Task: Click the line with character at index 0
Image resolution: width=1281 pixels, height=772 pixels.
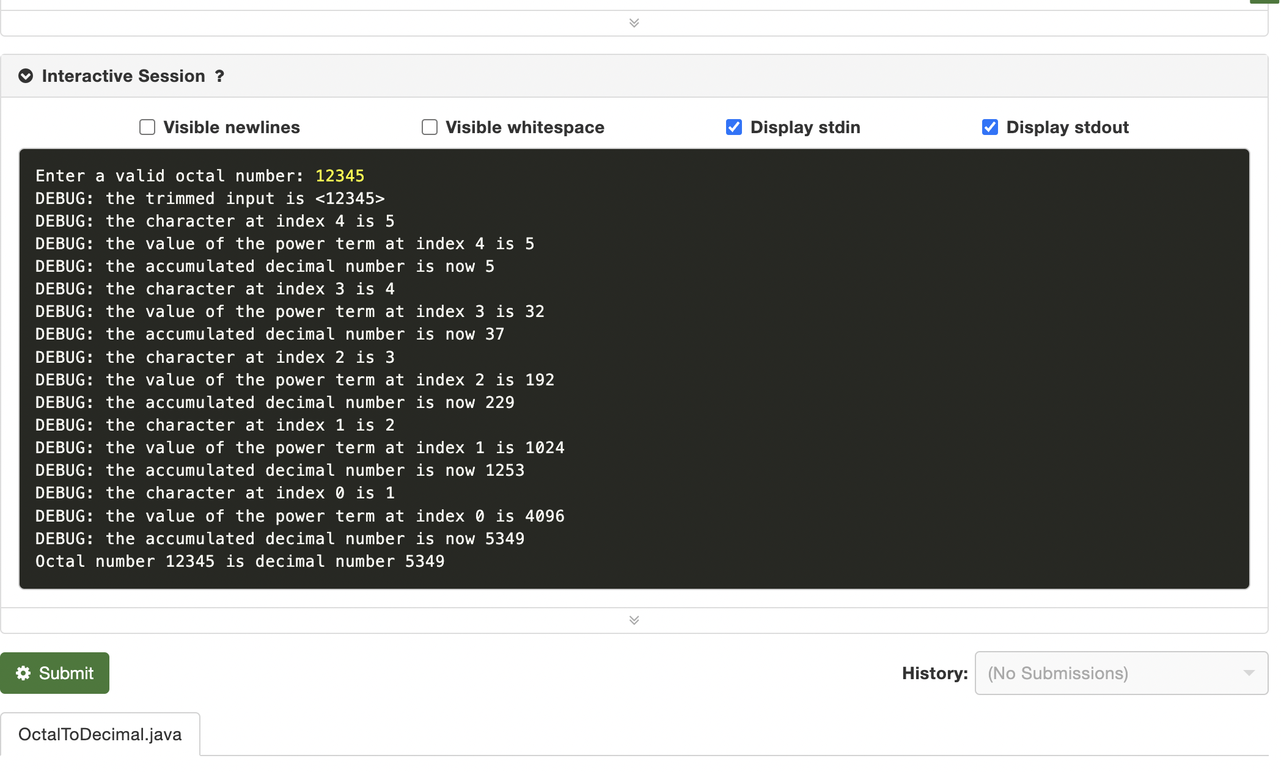Action: point(215,493)
